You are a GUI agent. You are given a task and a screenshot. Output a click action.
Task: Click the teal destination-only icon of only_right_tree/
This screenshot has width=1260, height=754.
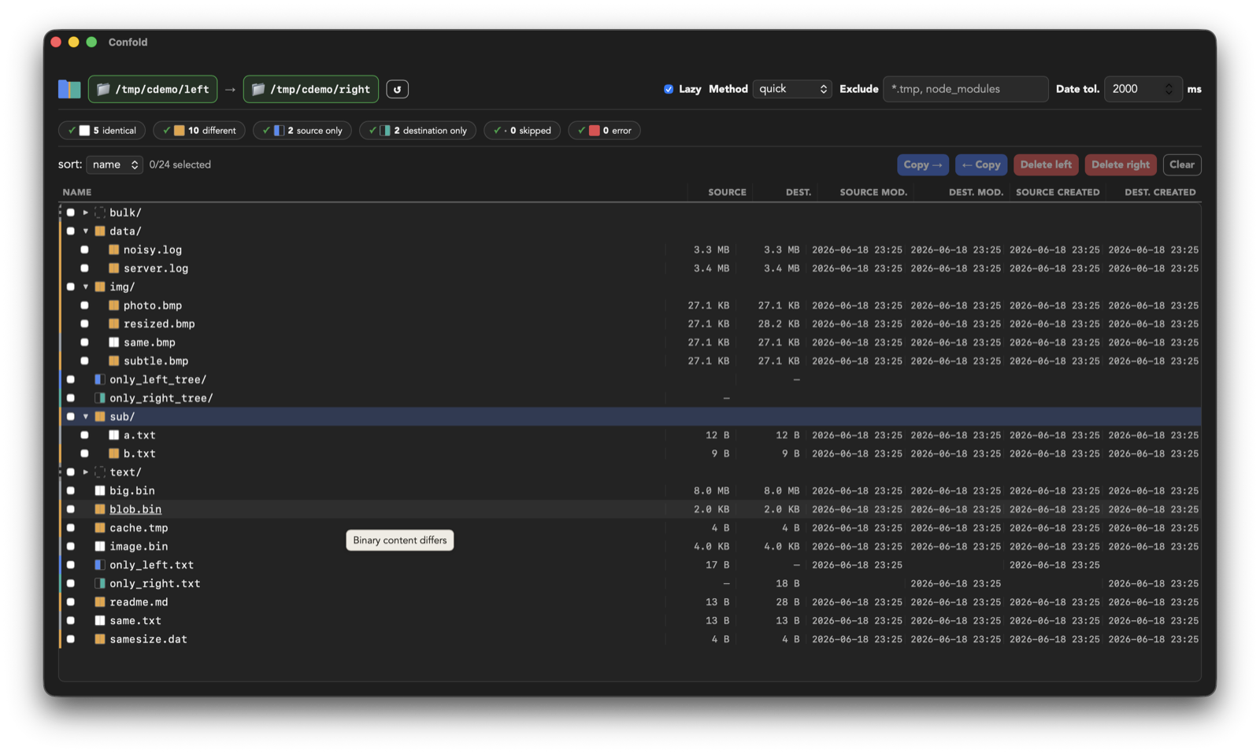click(100, 398)
